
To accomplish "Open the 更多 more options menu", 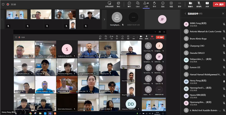I will pyautogui.click(x=179, y=3).
